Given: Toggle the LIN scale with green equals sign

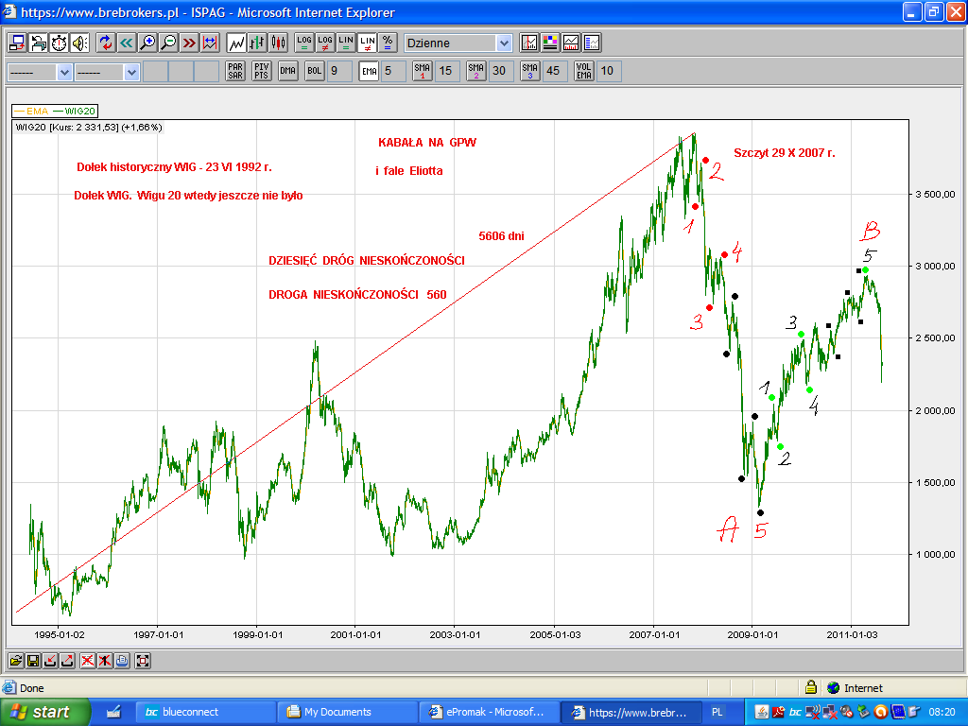Looking at the screenshot, I should (346, 43).
